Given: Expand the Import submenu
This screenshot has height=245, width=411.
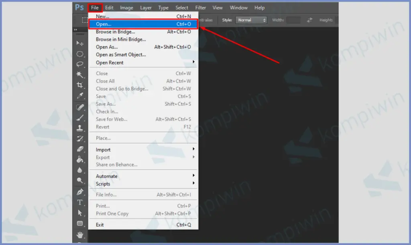Looking at the screenshot, I should (x=143, y=150).
